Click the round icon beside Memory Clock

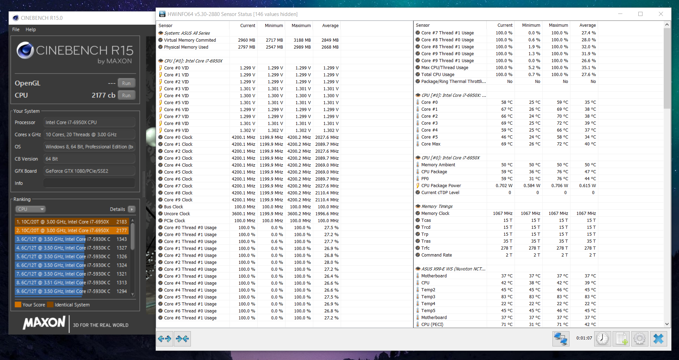tap(418, 214)
